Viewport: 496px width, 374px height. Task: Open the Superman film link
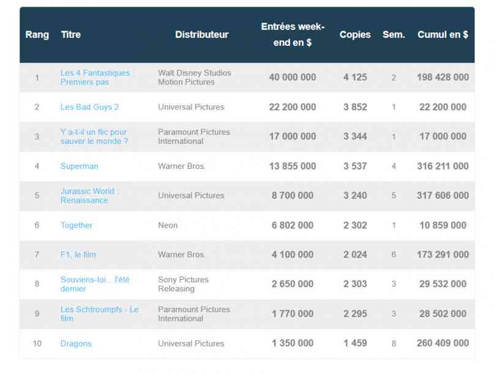79,166
